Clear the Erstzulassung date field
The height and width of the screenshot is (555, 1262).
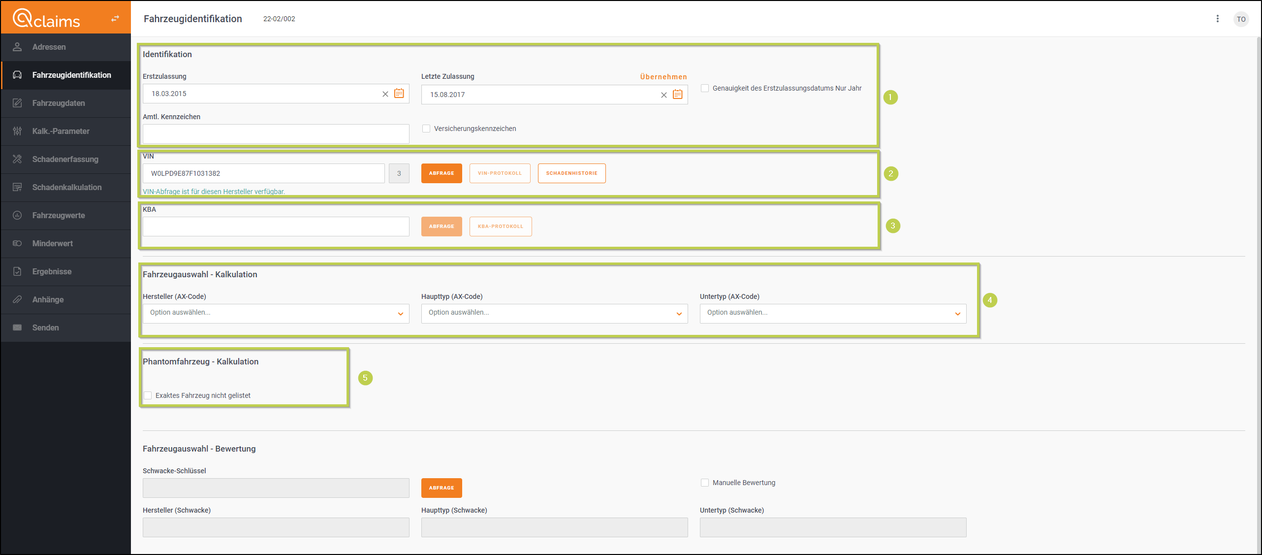pos(385,94)
